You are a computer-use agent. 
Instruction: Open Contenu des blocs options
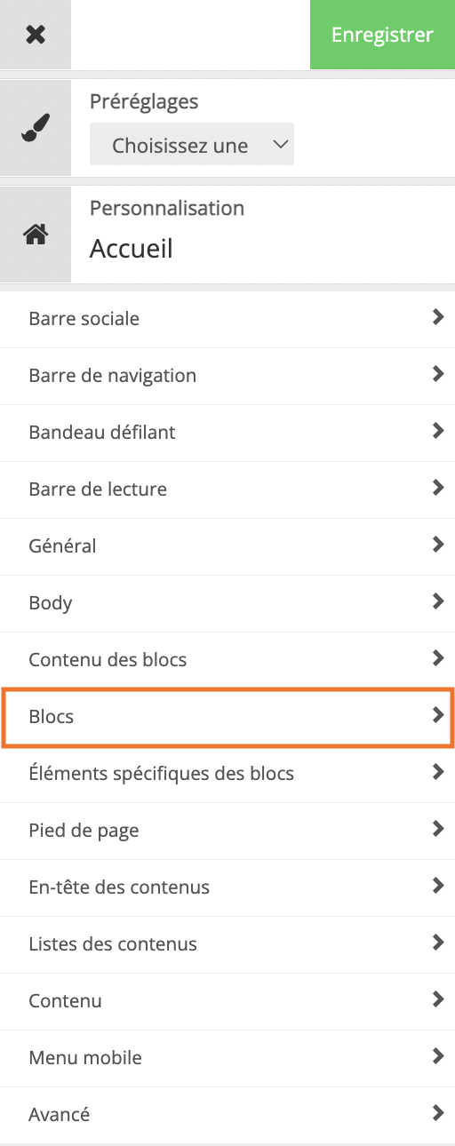pos(227,660)
